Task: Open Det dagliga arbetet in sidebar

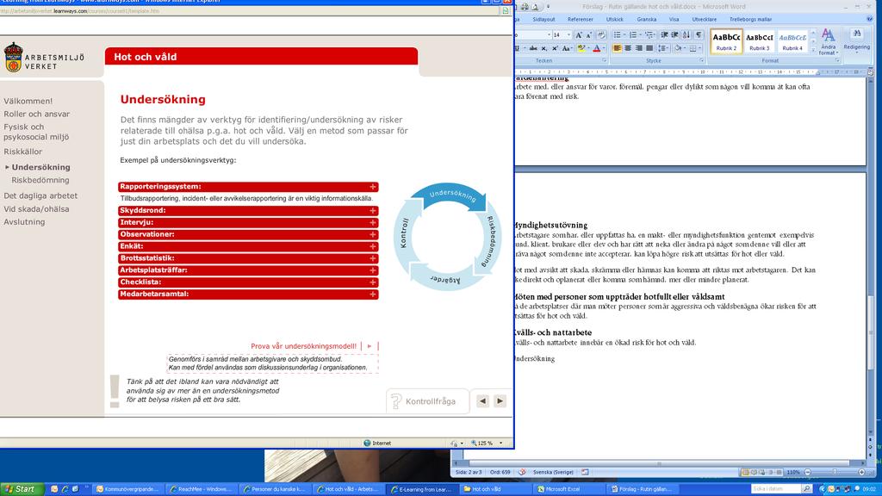Action: [40, 195]
